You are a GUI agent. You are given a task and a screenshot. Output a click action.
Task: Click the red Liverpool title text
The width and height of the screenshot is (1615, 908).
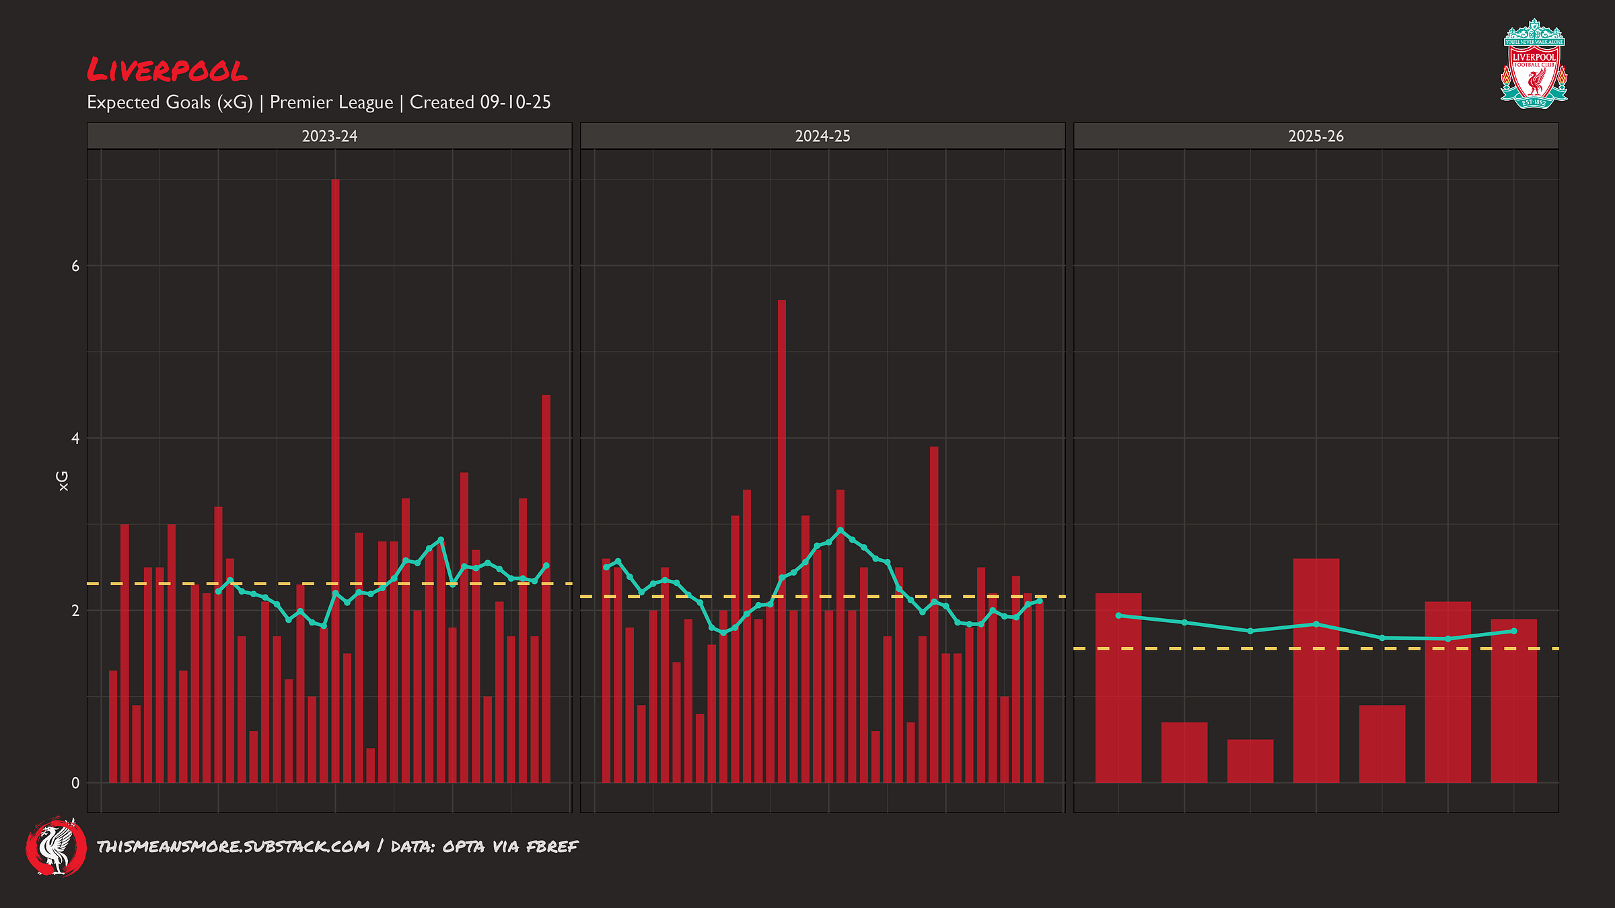point(167,70)
